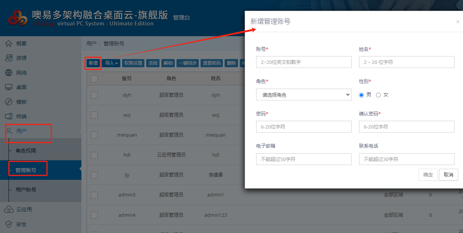Tick the checkbox for the dyh row
This screenshot has height=233, width=463.
tap(94, 95)
